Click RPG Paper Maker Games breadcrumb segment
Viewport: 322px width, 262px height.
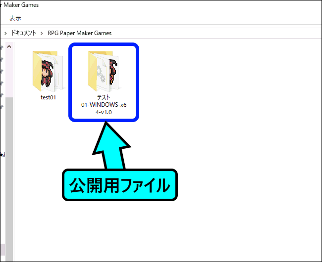(79, 33)
